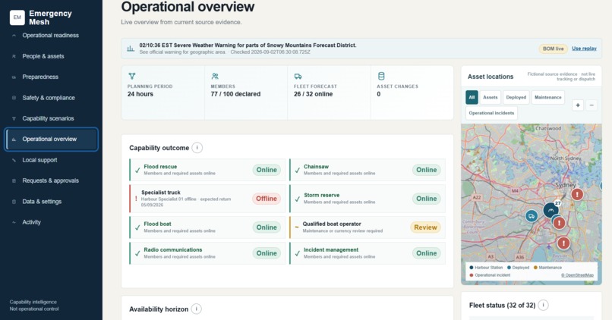
Task: Go to Preparedness section
Action: tap(51, 77)
